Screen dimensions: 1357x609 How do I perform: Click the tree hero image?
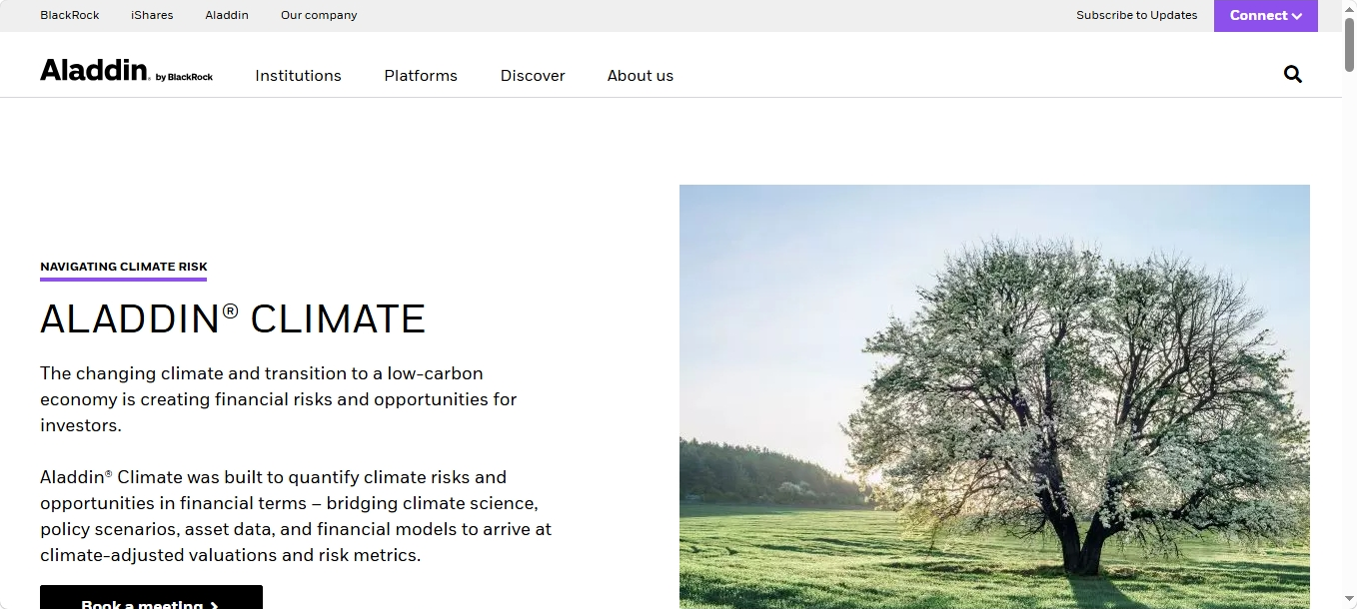[994, 396]
